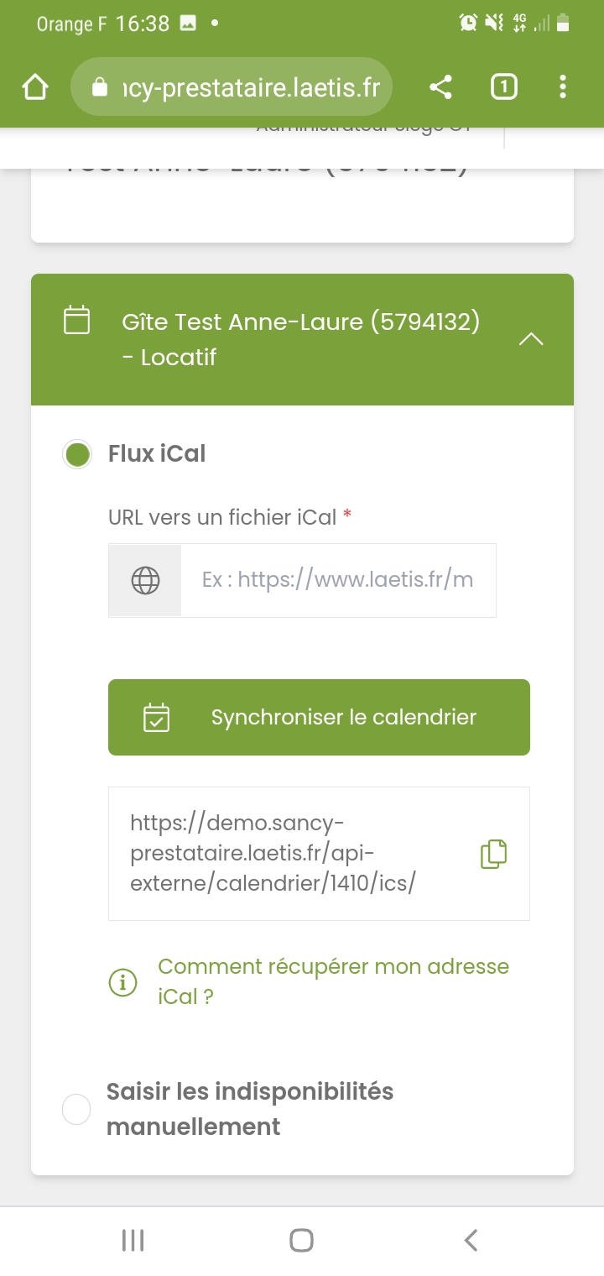Tap the padlock icon in the address bar
Screen dimensions: 604x1276
point(101,86)
